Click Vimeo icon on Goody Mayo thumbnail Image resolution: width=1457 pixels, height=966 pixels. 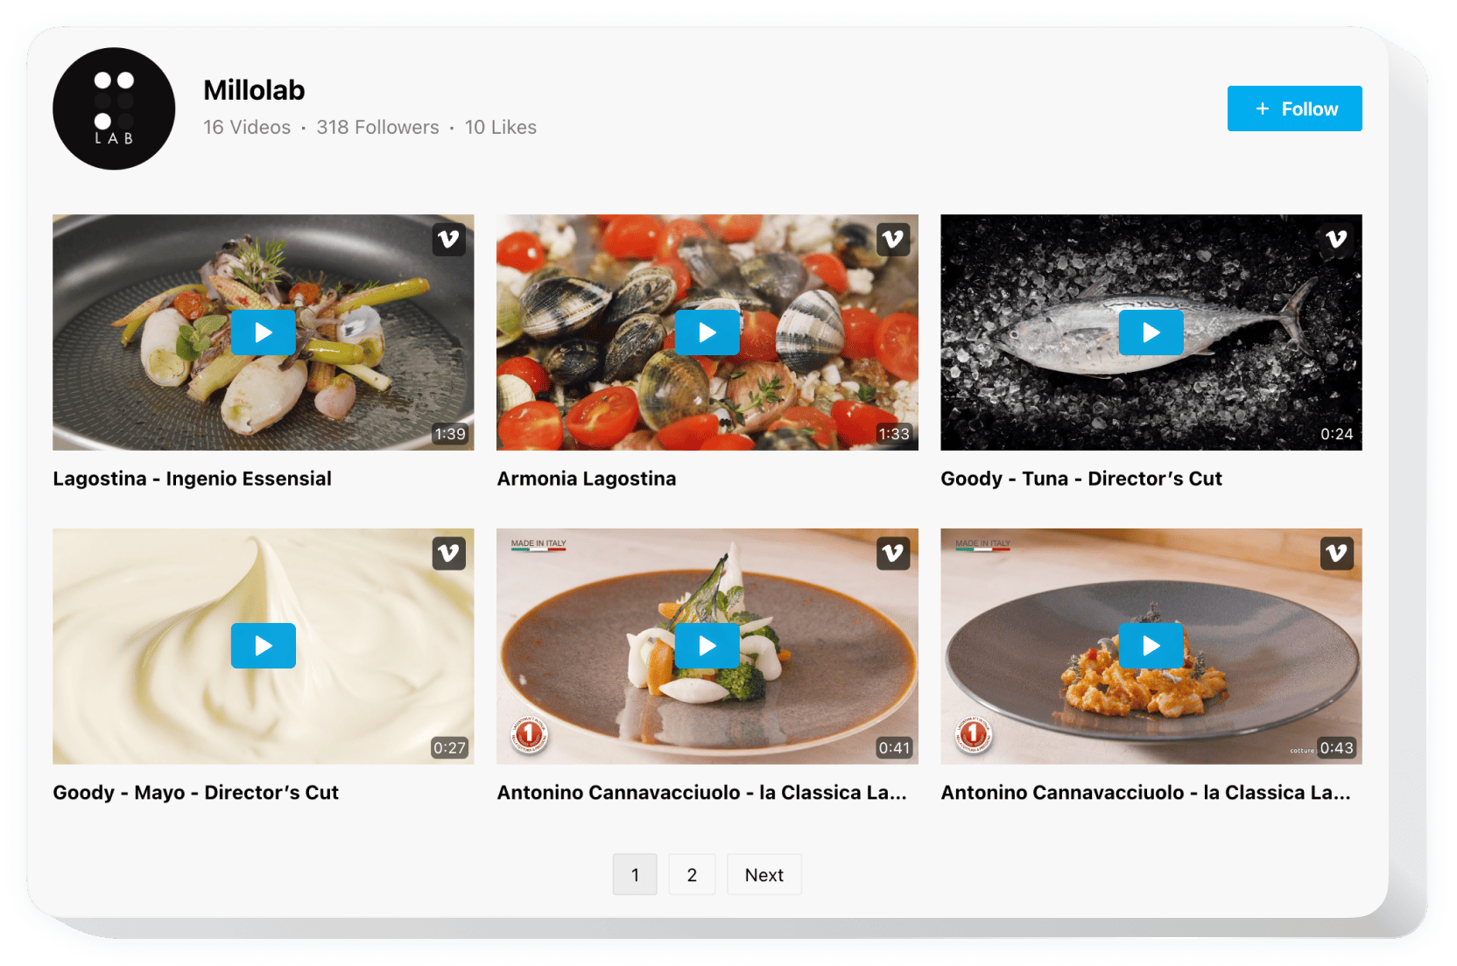pos(448,553)
